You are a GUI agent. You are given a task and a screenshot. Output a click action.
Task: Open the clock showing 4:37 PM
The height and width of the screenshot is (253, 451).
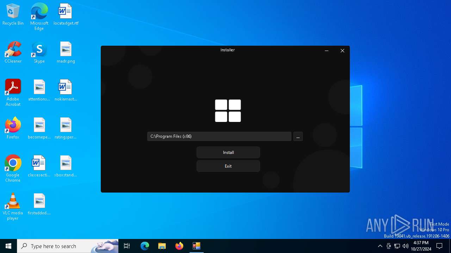point(421,246)
